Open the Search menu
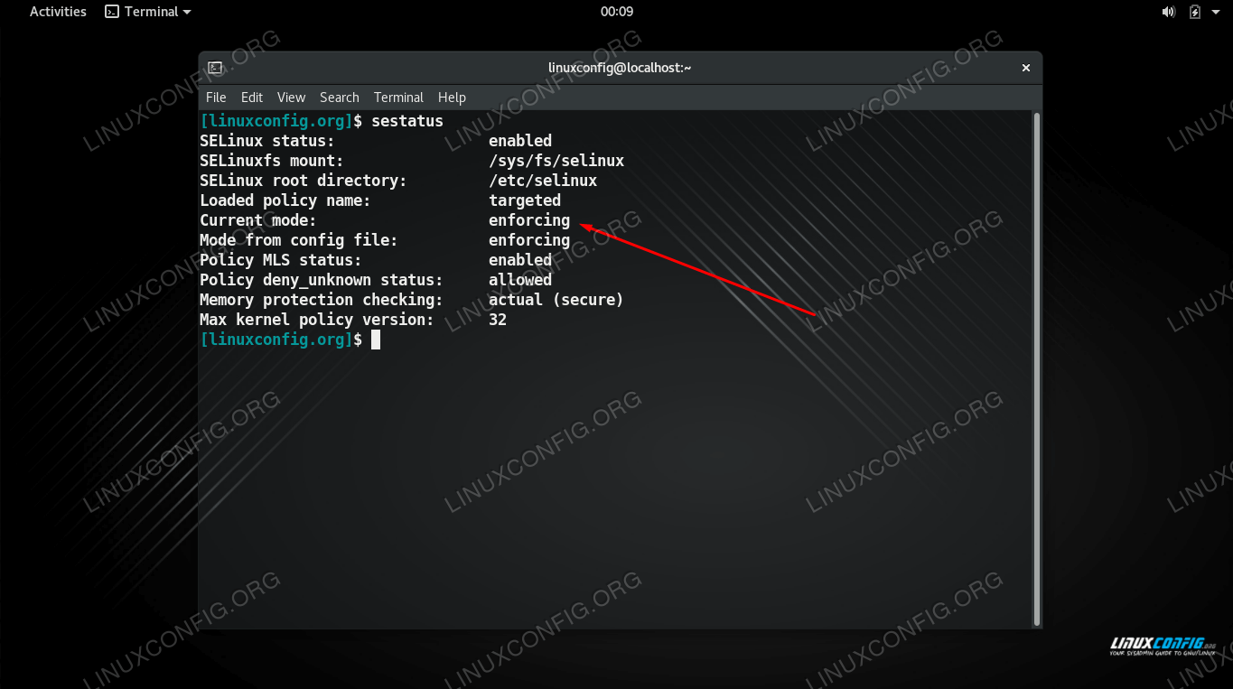 (340, 98)
